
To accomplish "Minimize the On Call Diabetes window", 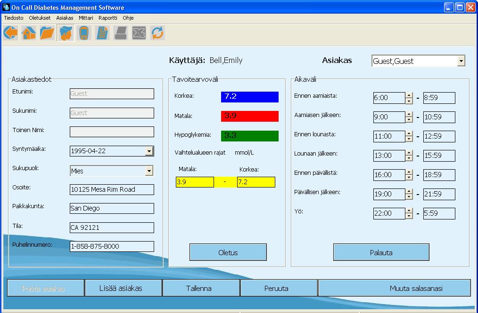I will tap(448, 8).
